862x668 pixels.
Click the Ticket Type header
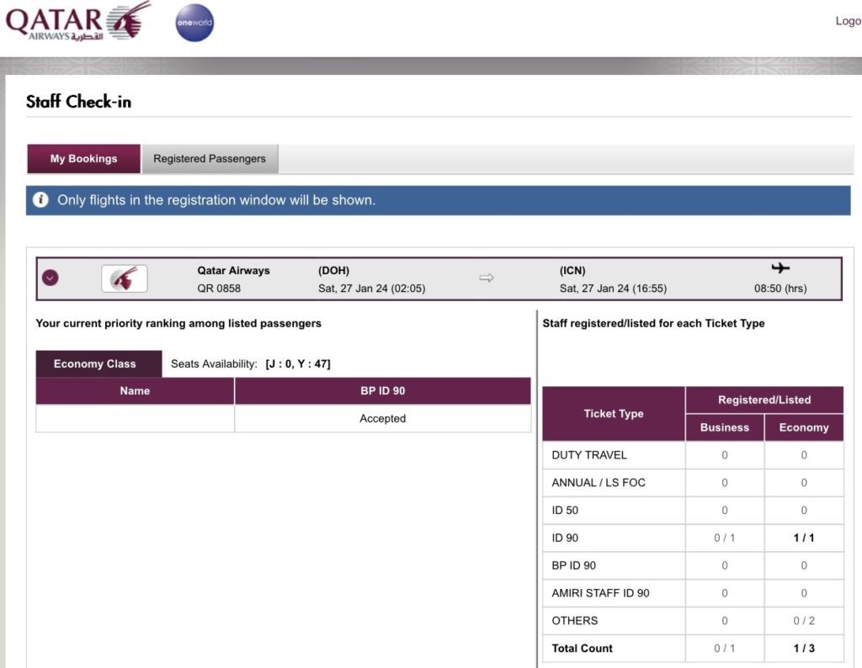point(614,414)
